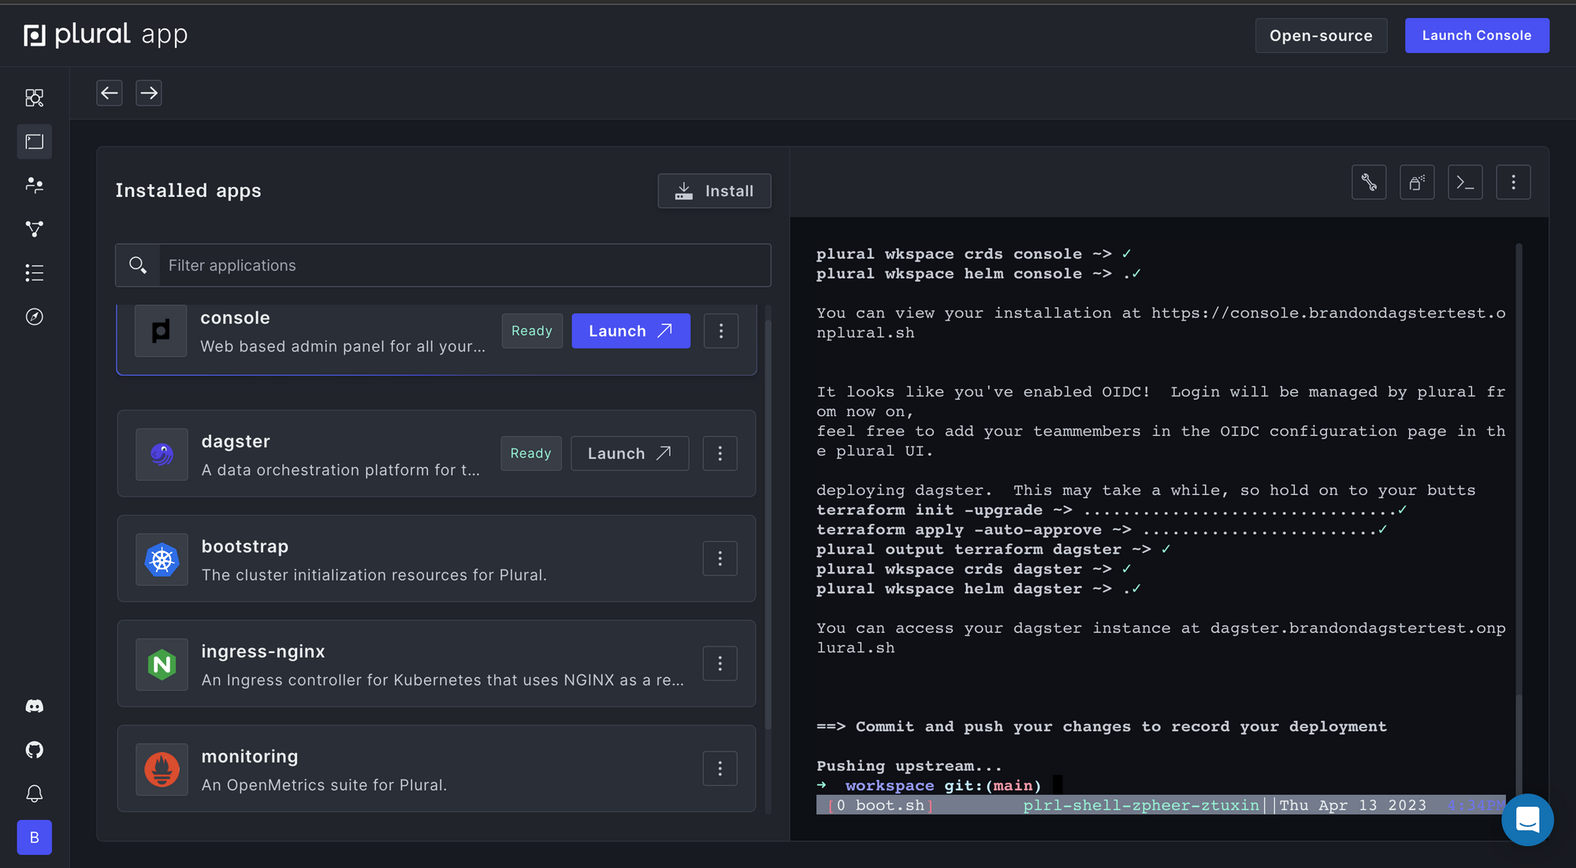This screenshot has width=1576, height=868.
Task: Open the compass explore sidebar icon
Action: coord(35,317)
